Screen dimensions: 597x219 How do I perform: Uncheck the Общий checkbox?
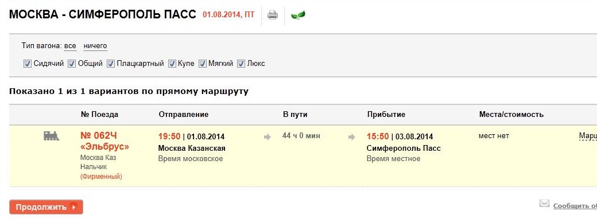click(x=72, y=64)
